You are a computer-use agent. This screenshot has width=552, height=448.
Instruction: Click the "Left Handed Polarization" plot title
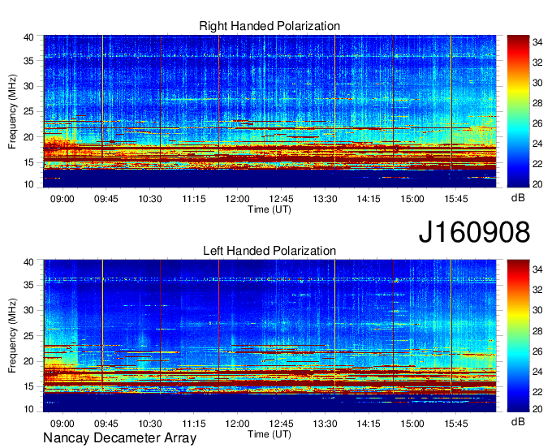click(x=270, y=251)
